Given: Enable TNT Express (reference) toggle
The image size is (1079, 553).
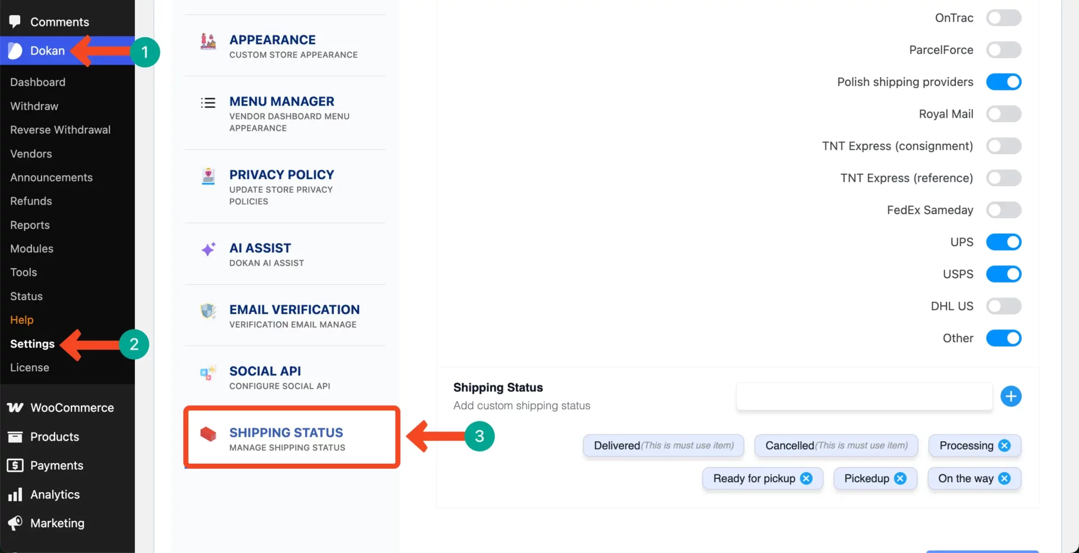Looking at the screenshot, I should coord(1004,178).
